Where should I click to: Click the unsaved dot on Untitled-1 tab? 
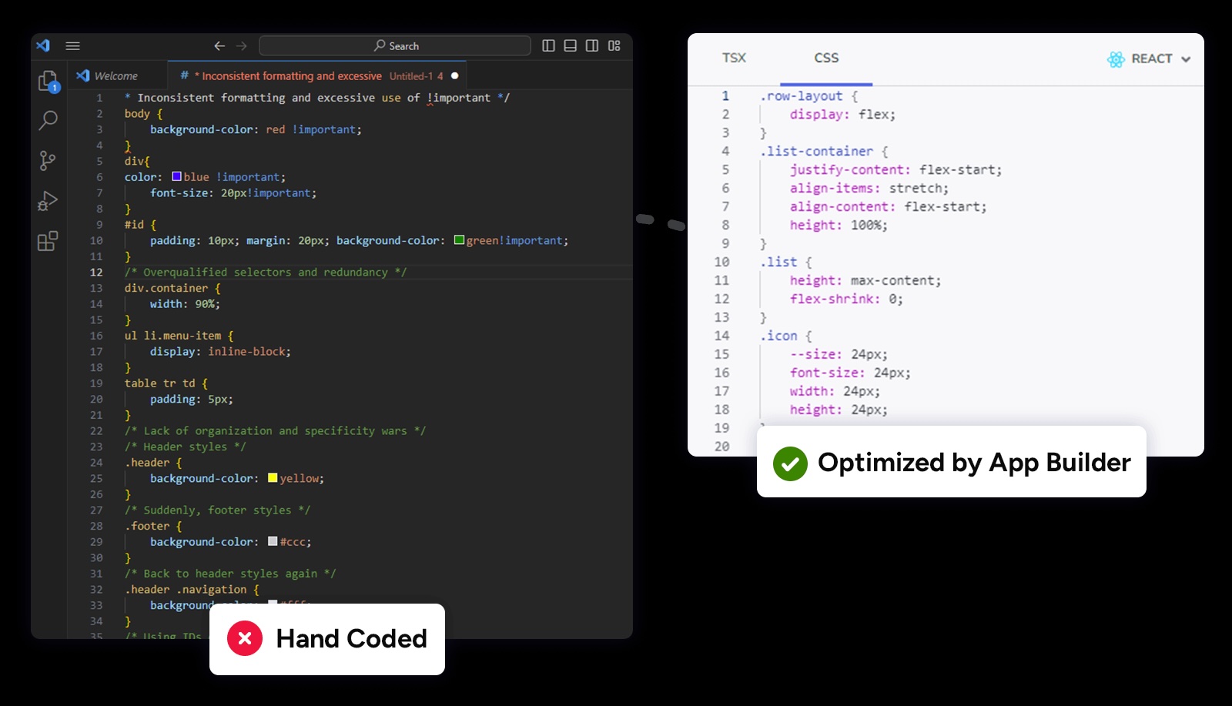(x=454, y=75)
